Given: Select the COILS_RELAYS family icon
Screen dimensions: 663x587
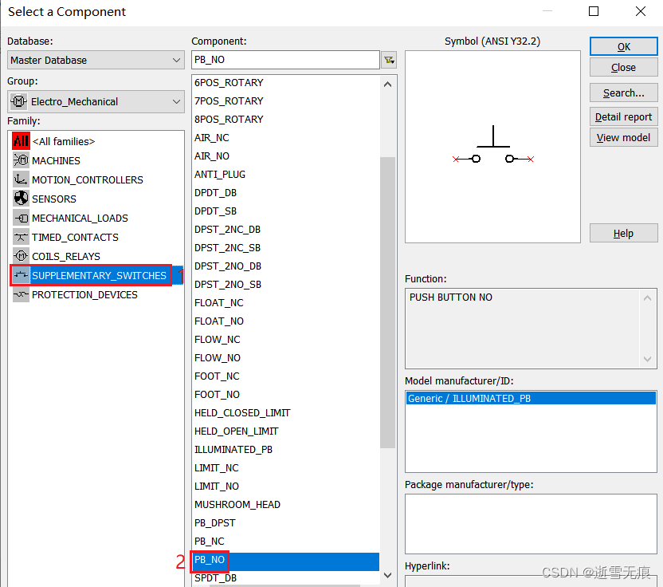Looking at the screenshot, I should [20, 256].
